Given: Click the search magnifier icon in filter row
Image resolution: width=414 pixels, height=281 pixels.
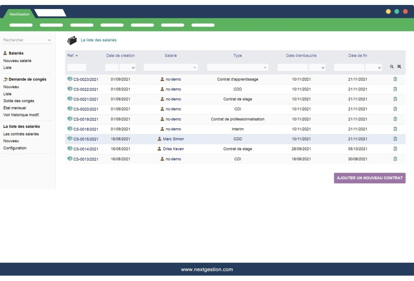Looking at the screenshot, I should pos(392,67).
